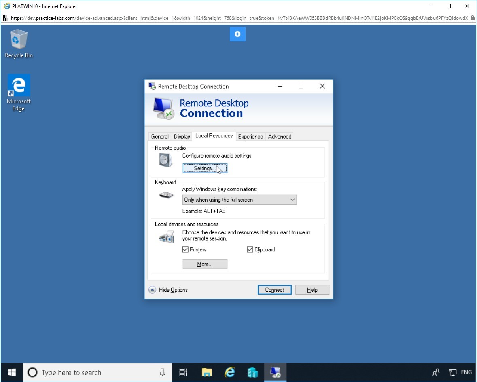Open the Recycle Bin desktop icon
This screenshot has height=382, width=477.
19,44
